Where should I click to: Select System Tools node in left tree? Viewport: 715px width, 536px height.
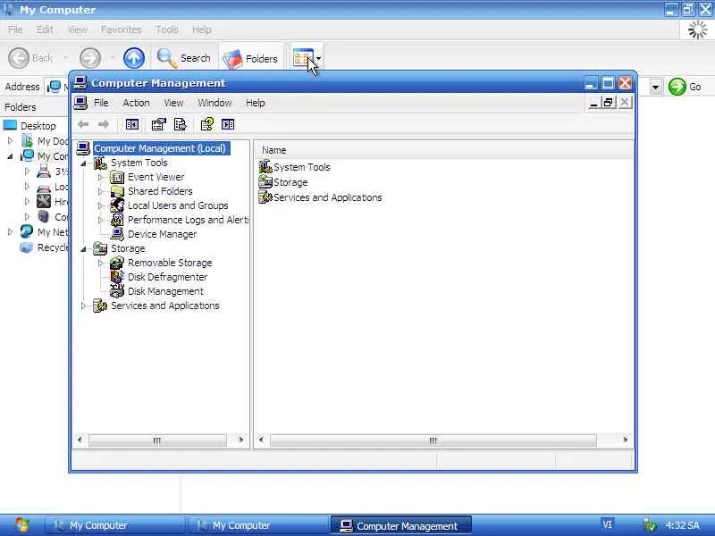[139, 163]
